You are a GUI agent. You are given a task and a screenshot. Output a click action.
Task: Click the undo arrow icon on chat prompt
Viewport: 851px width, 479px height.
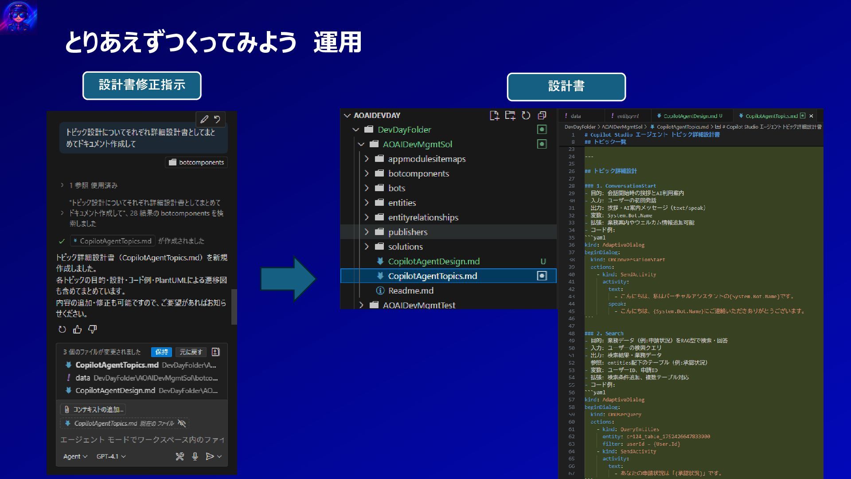click(217, 119)
